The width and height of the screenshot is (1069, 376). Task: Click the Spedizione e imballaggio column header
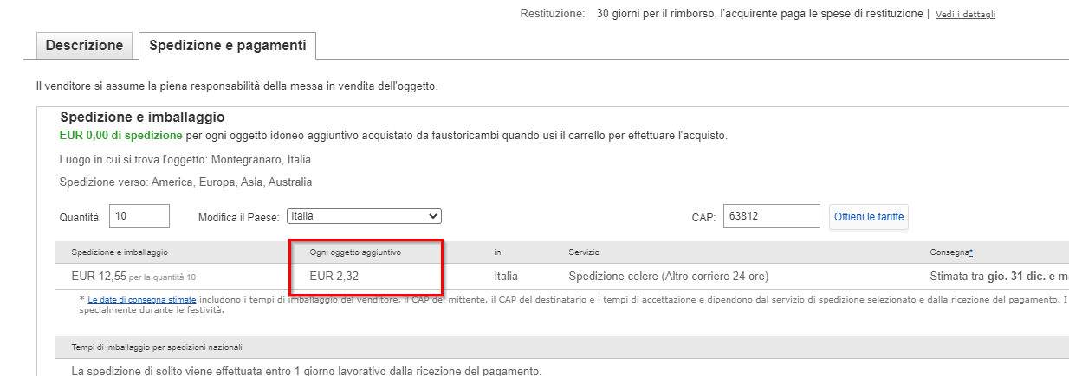point(120,252)
